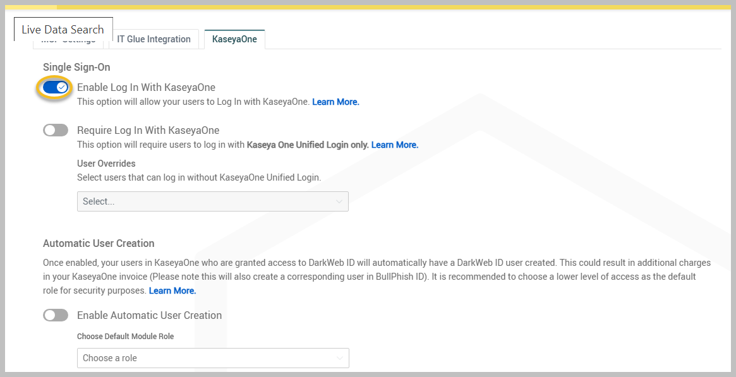
Task: Click the Enable Automatic User Creation label
Action: [x=149, y=315]
